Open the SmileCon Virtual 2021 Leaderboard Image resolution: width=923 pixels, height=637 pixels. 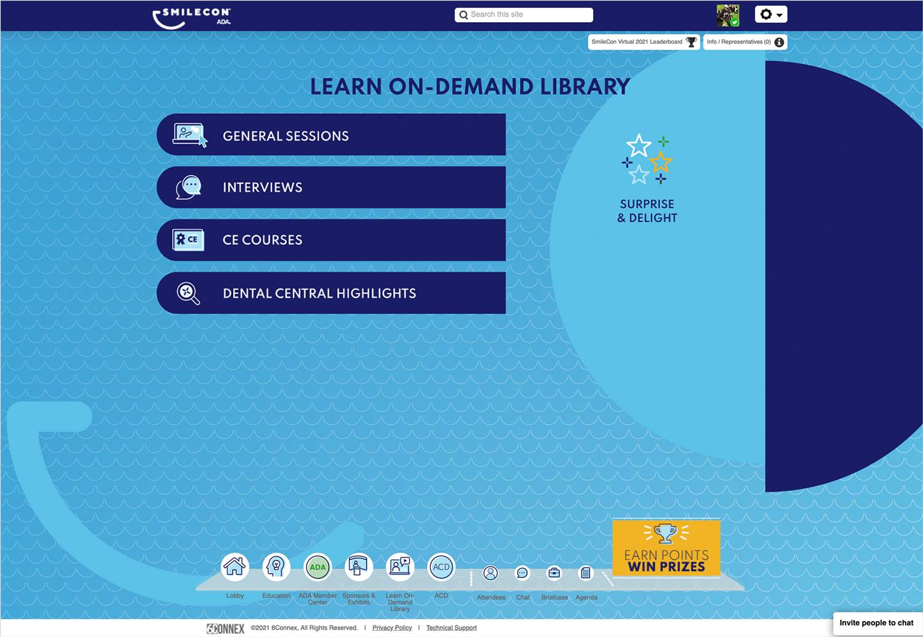pyautogui.click(x=644, y=42)
